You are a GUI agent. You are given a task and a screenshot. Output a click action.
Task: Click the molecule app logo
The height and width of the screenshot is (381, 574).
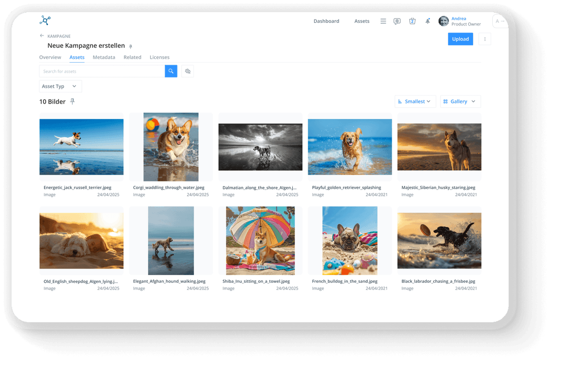45,21
